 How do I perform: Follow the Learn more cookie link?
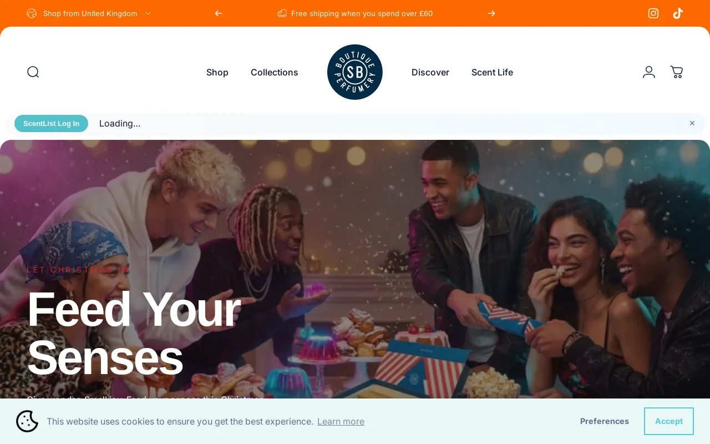pyautogui.click(x=341, y=421)
